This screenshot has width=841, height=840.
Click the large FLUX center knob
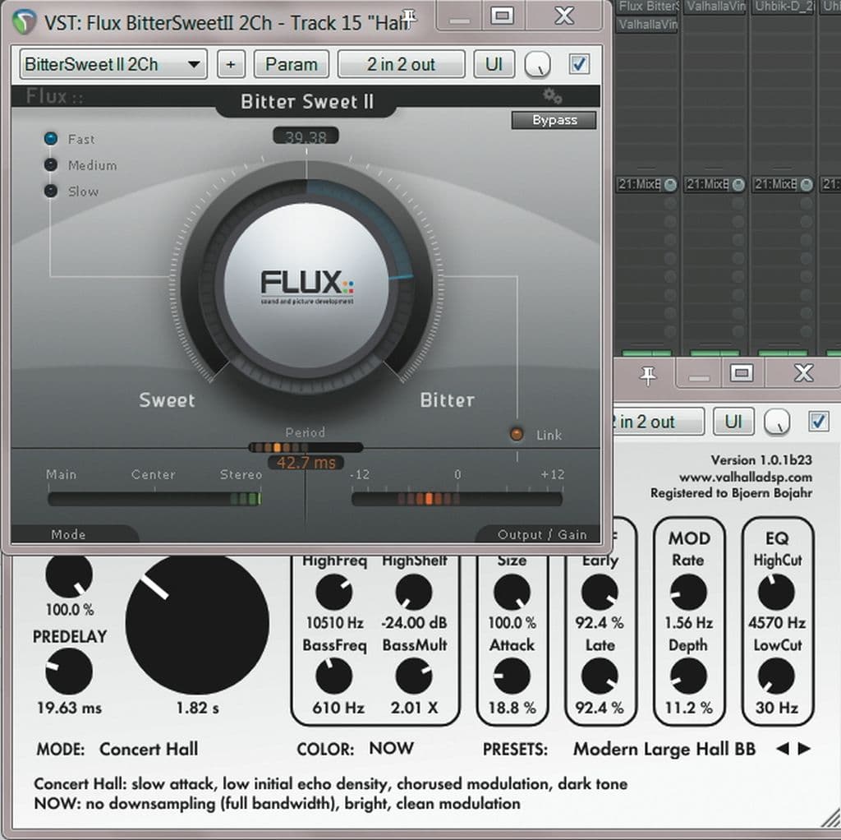306,285
